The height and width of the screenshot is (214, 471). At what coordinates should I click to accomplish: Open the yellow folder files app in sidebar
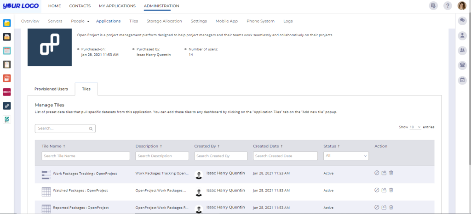tap(7, 23)
